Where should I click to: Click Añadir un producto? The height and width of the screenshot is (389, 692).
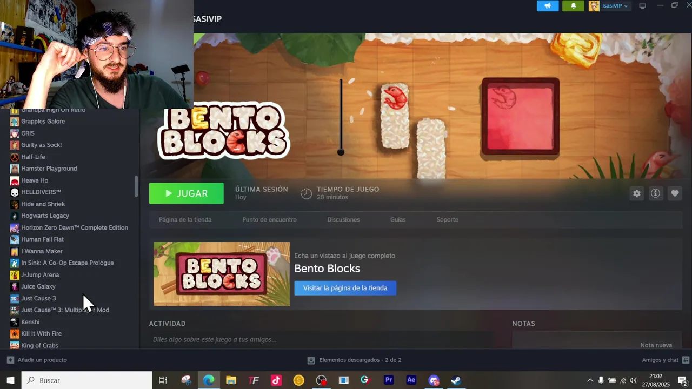click(x=37, y=360)
